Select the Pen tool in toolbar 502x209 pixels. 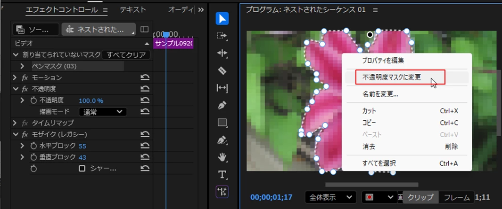tap(222, 105)
